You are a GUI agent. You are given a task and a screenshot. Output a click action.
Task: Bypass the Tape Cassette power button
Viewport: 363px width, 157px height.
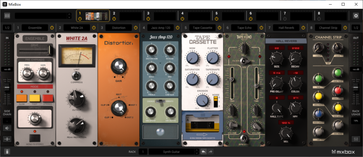(219, 28)
